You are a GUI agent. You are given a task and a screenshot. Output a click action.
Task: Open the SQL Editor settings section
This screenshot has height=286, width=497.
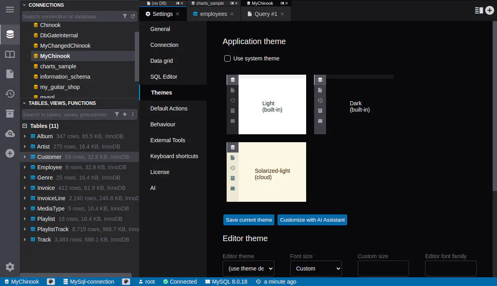click(x=164, y=77)
